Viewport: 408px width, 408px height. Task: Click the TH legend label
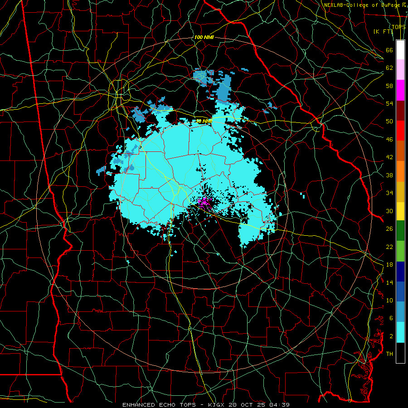(389, 354)
